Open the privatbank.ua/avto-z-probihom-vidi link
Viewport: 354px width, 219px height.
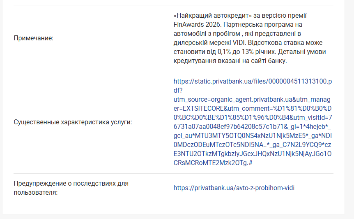point(234,188)
